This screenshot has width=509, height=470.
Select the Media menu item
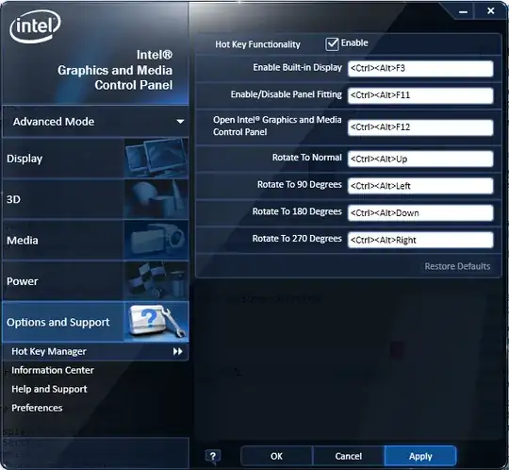coord(95,241)
